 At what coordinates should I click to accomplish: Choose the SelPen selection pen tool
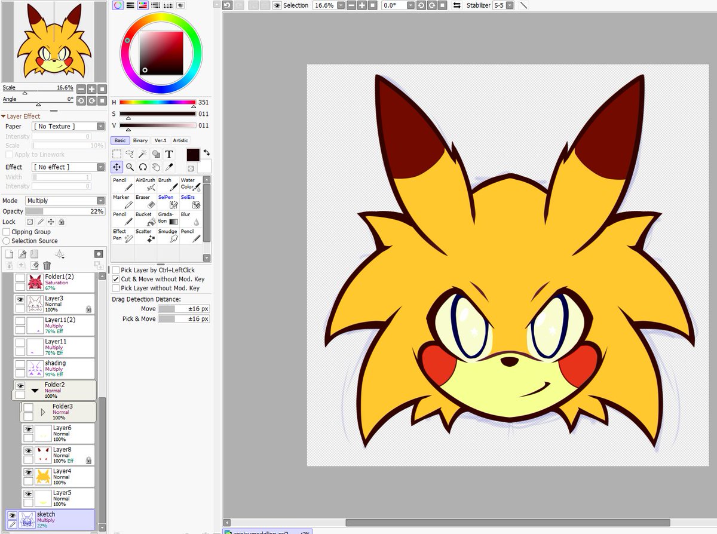coord(168,201)
